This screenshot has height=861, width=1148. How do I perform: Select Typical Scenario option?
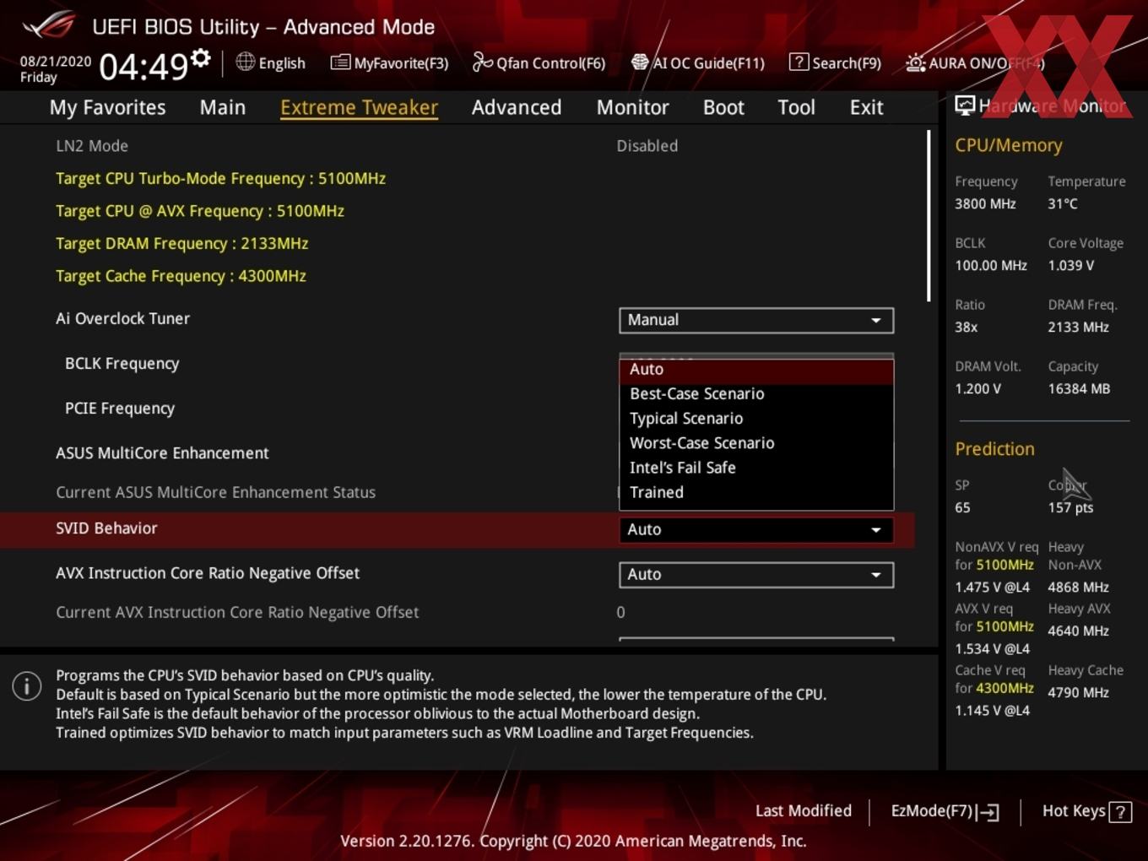point(756,419)
